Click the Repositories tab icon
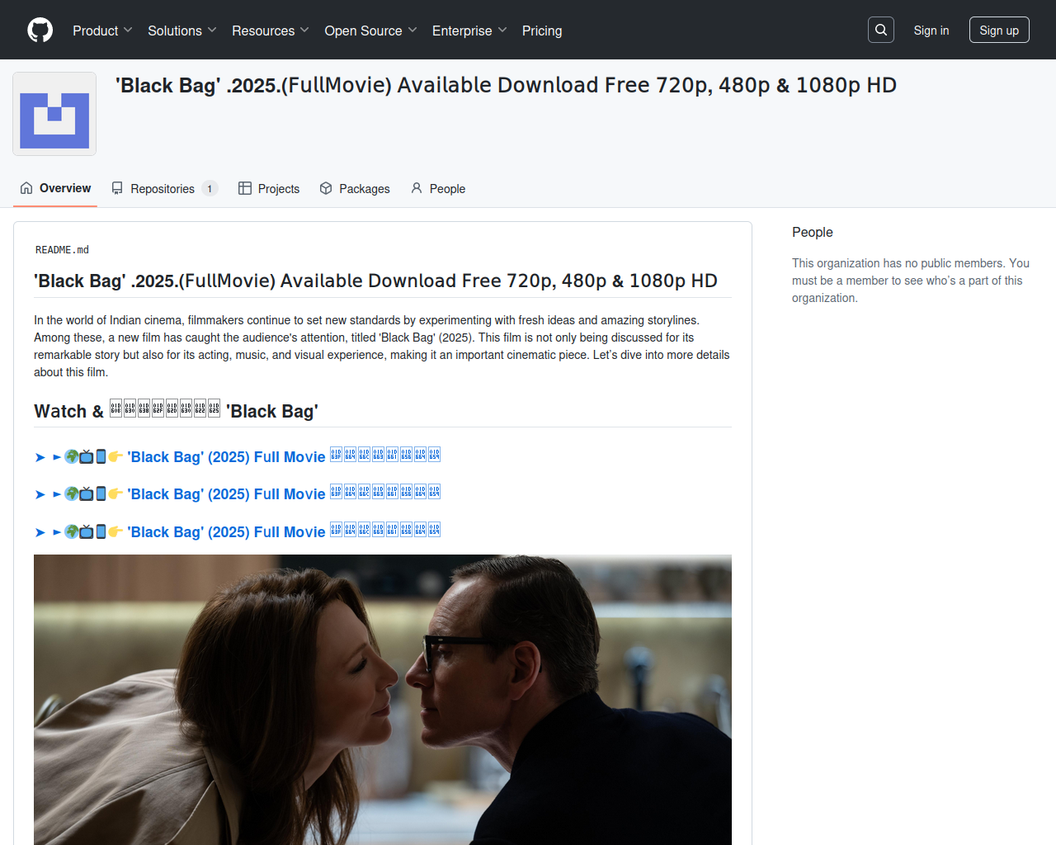The width and height of the screenshot is (1056, 845). tap(118, 188)
